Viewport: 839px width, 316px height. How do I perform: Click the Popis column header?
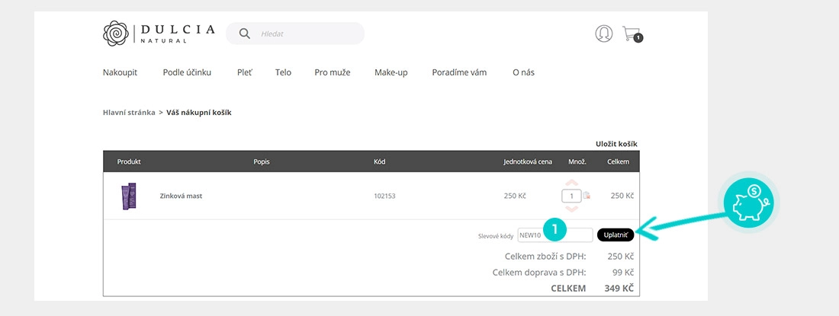click(x=262, y=161)
